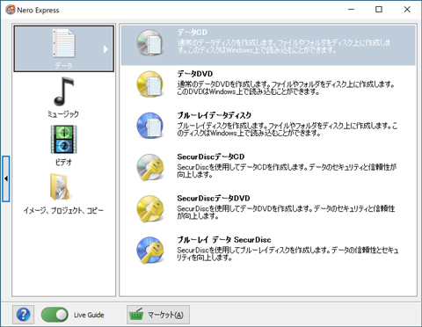Toggle the Live Guide switch off

point(55,315)
